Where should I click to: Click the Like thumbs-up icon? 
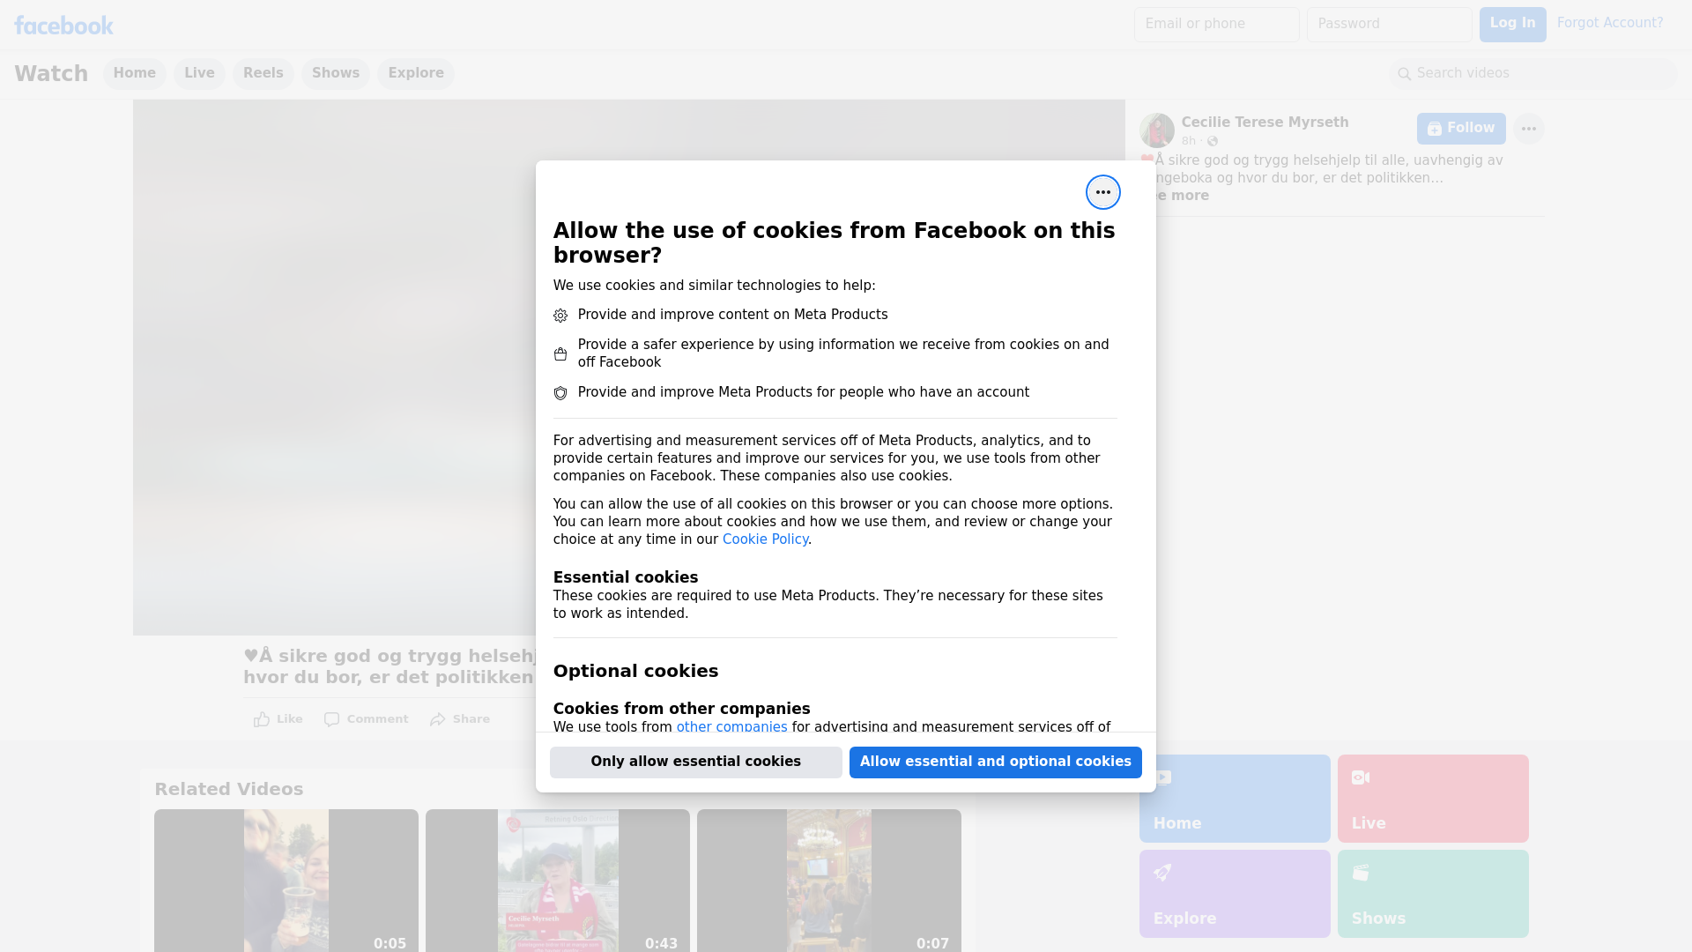[262, 719]
